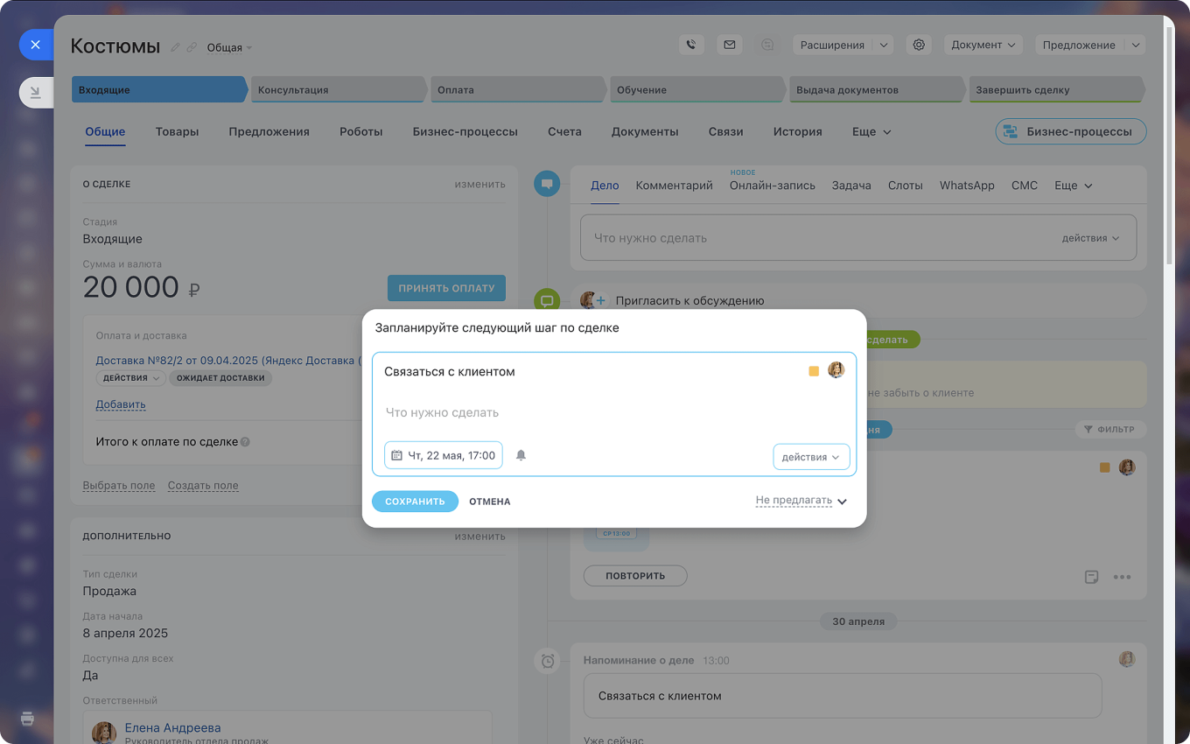Click the copy link icon beside title

[x=192, y=47]
